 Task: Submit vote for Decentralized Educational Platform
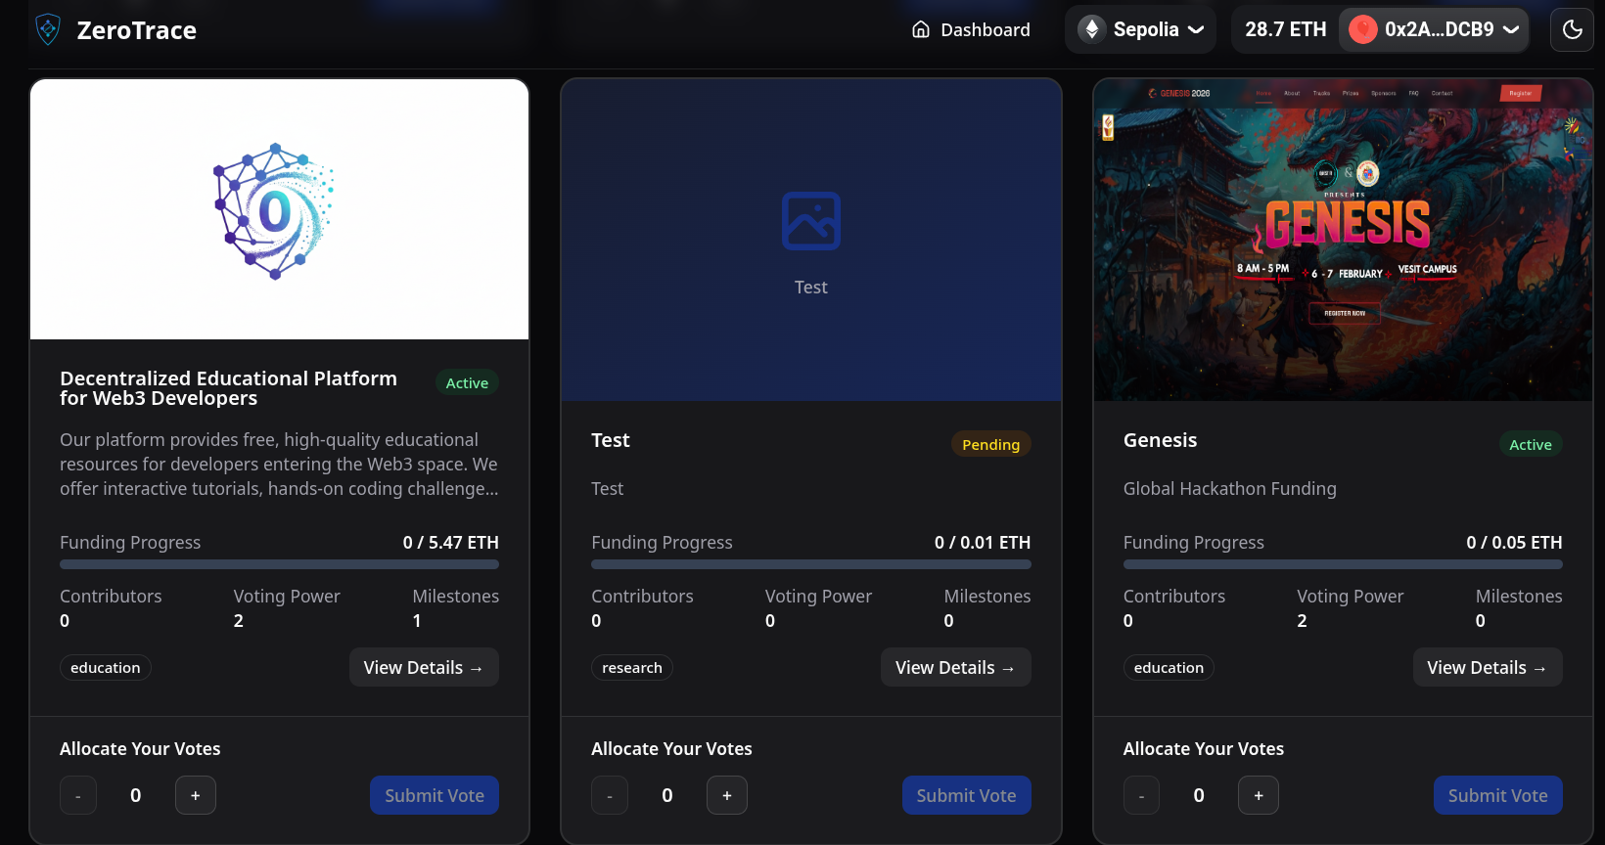coord(435,795)
